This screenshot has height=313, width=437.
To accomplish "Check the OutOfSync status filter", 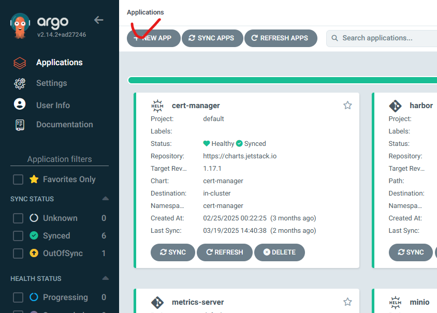I will click(x=18, y=254).
